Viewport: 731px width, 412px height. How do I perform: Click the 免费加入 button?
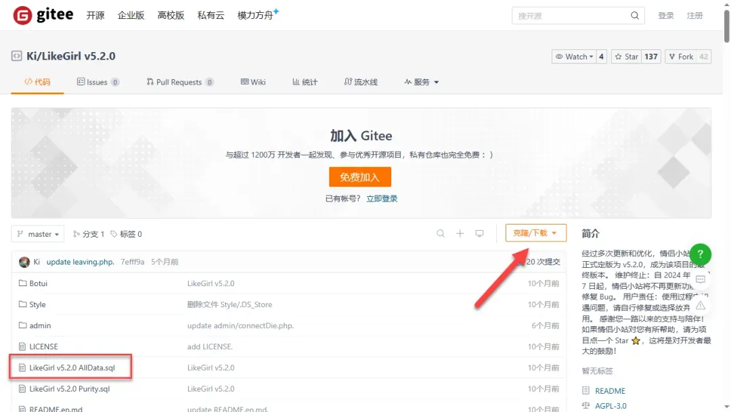pos(360,177)
